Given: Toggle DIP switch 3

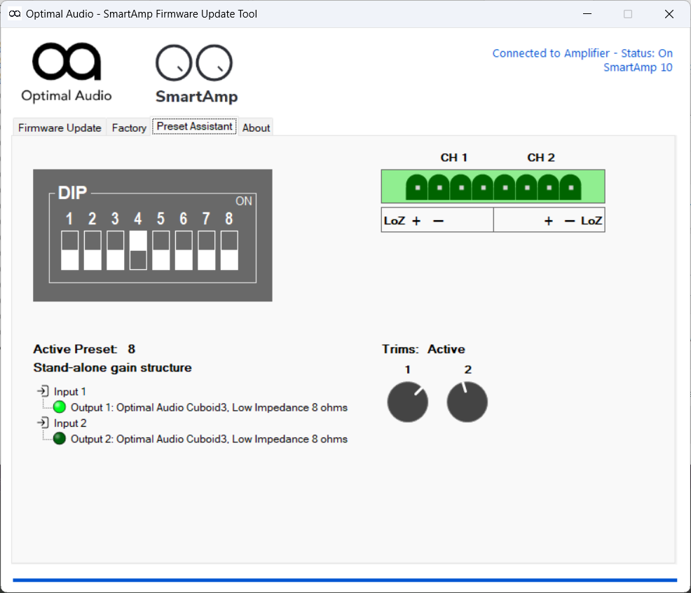Looking at the screenshot, I should 116,250.
